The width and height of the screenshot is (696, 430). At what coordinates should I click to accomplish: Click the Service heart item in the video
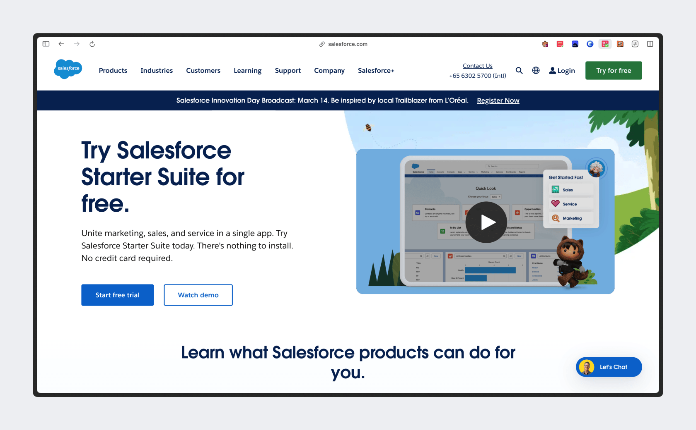pos(571,204)
